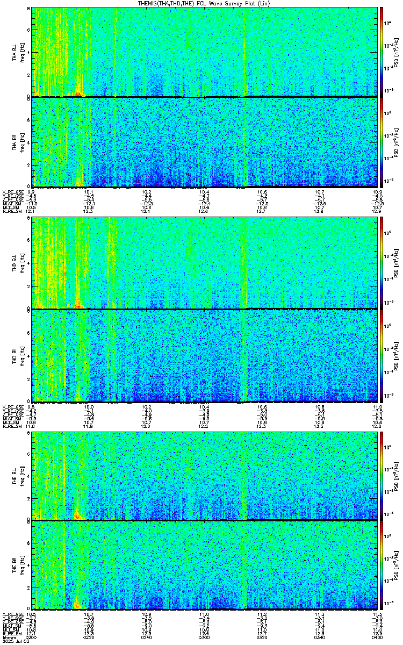This screenshot has height=645, width=403.
Task: Click the THD B-perpendicular spectrogram panel
Action: [205, 263]
